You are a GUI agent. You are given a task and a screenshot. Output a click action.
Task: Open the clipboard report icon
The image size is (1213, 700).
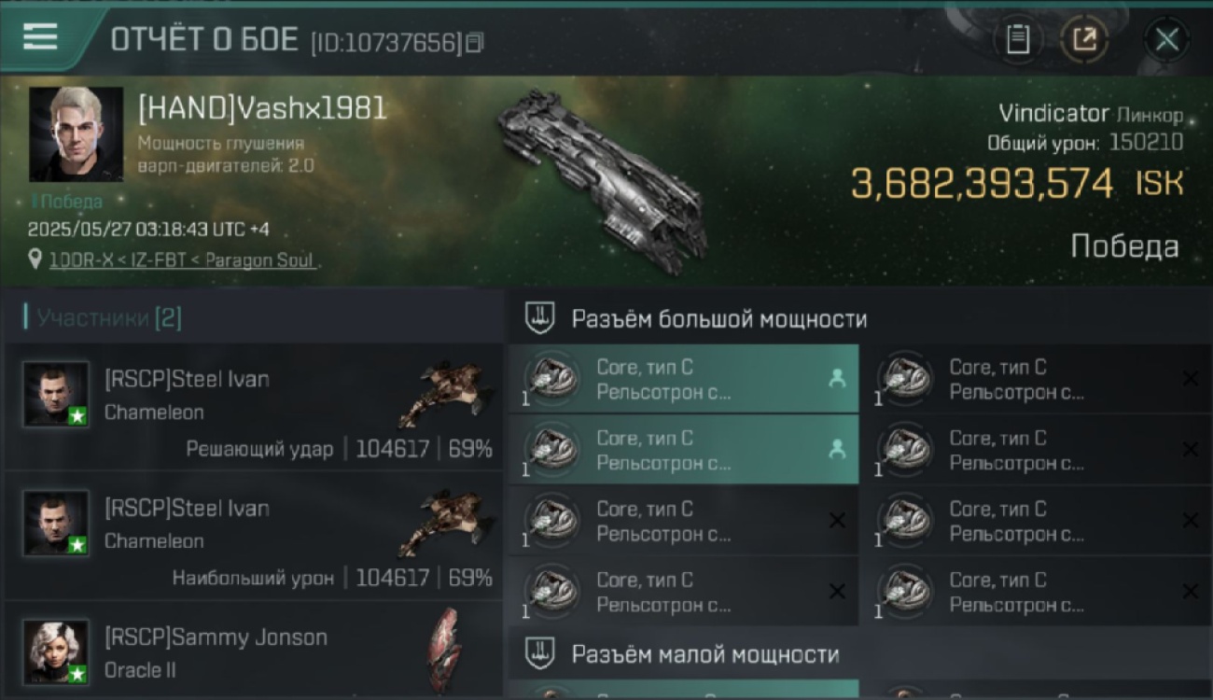tap(1018, 39)
